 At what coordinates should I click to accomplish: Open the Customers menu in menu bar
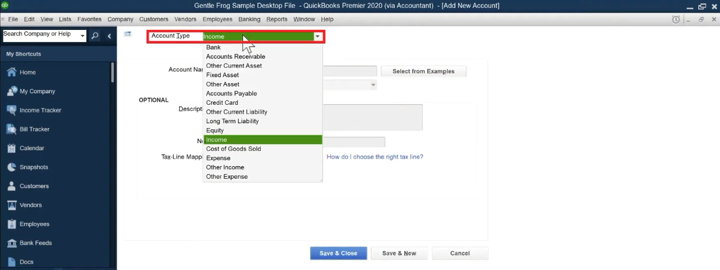click(x=153, y=19)
